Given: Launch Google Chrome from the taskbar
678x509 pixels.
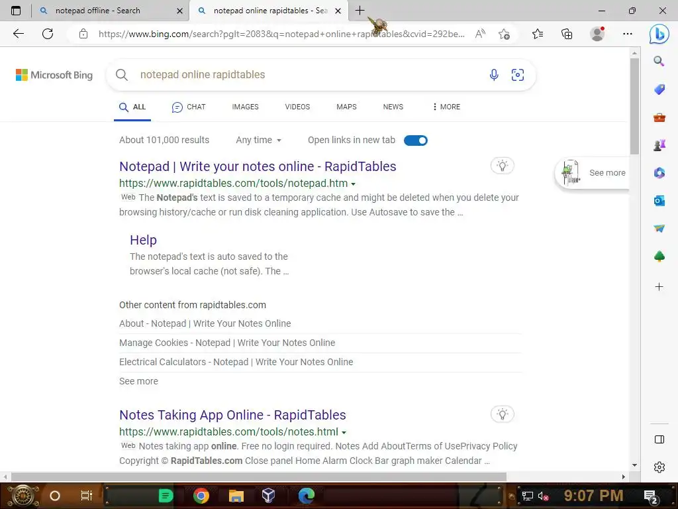Looking at the screenshot, I should tap(201, 496).
